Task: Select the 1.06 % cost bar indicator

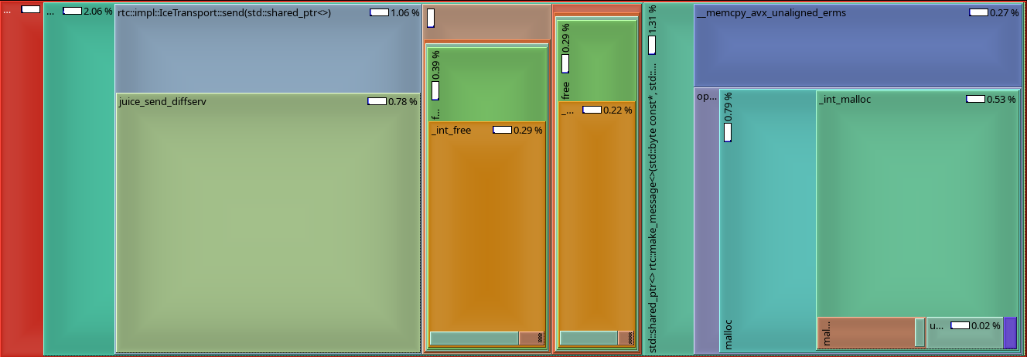Action: click(380, 13)
